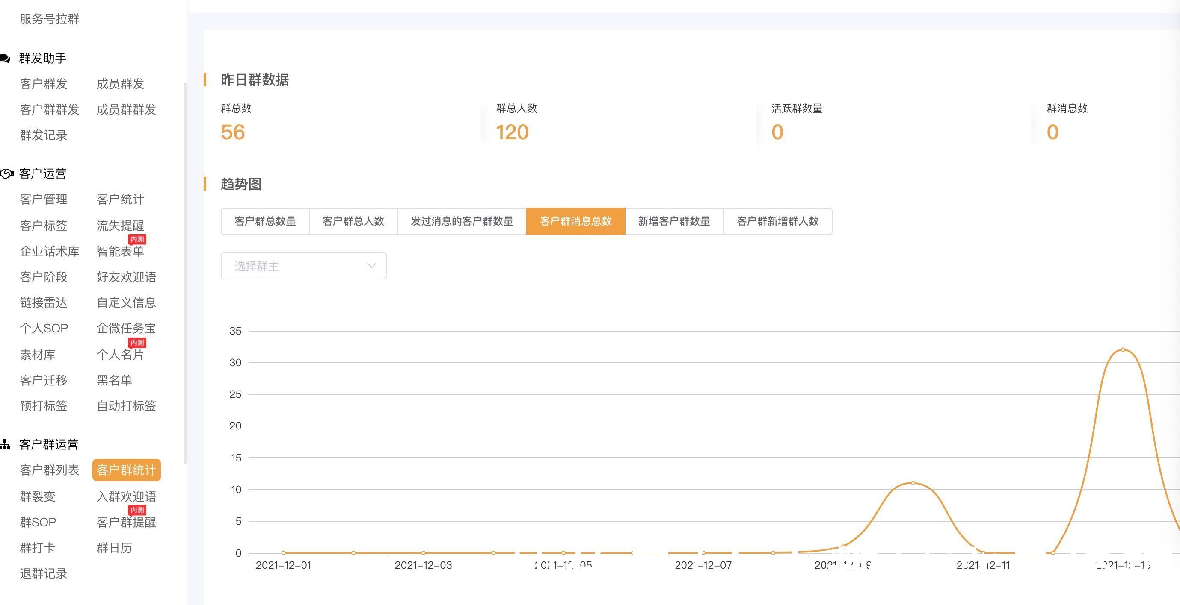The height and width of the screenshot is (605, 1180).
Task: Navigate to 黑名单
Action: [115, 380]
